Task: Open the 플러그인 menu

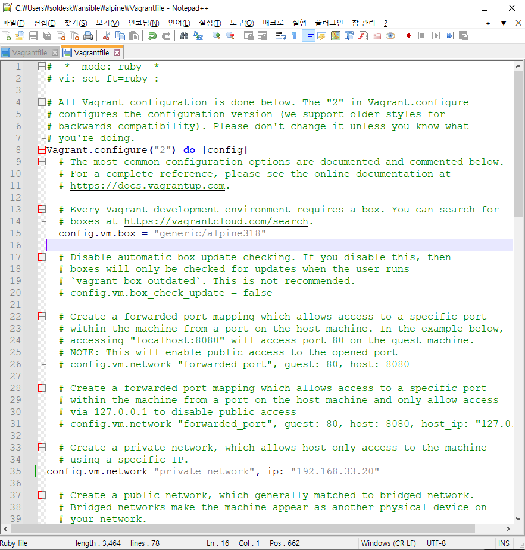Action: click(329, 23)
